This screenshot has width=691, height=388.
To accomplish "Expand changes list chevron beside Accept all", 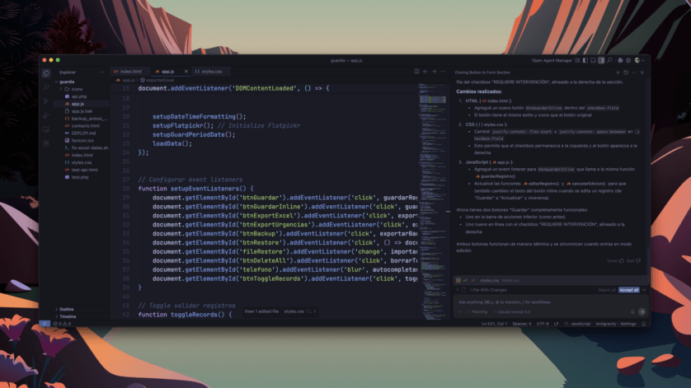I will 644,290.
